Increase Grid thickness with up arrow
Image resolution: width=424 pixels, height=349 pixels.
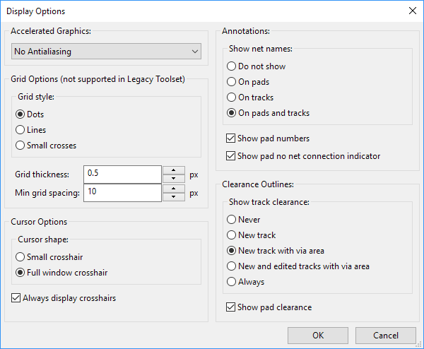174,170
